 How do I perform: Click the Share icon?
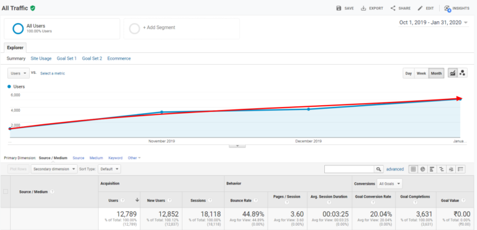(393, 8)
